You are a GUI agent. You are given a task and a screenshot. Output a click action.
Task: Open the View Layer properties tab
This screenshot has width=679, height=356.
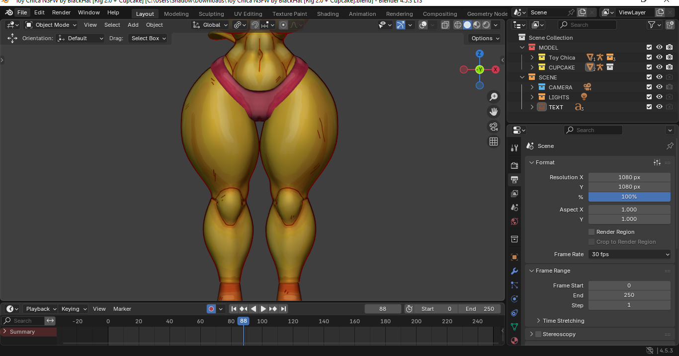coord(514,193)
